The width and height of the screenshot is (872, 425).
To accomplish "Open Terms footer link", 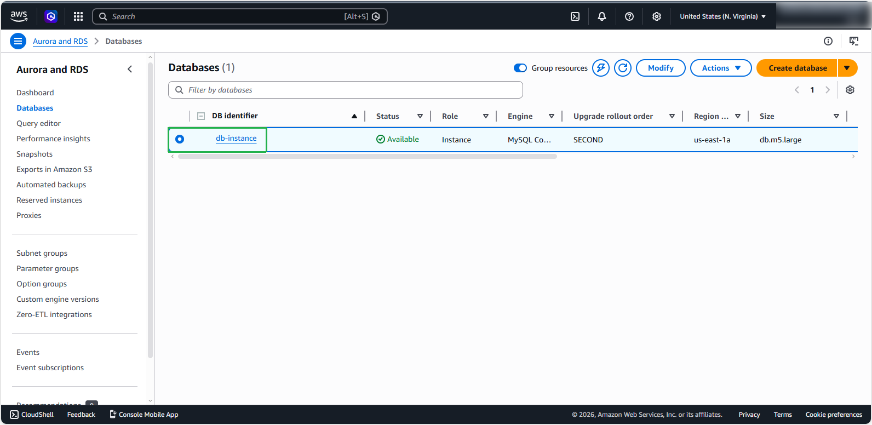I will (783, 415).
